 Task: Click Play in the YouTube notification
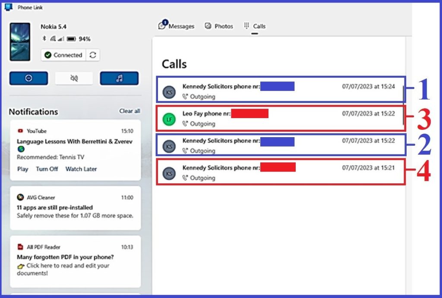(x=22, y=169)
